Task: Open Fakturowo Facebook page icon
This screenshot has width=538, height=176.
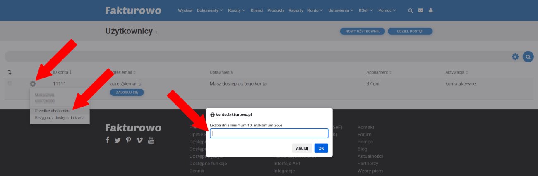Action: pyautogui.click(x=108, y=140)
